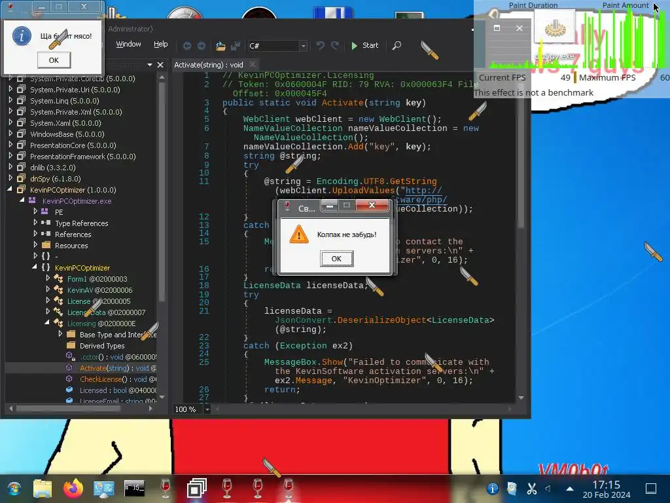Select the Resources folder node

point(71,245)
